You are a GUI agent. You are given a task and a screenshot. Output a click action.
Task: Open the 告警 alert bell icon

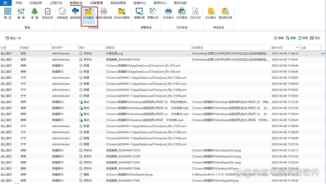pyautogui.click(x=35, y=13)
